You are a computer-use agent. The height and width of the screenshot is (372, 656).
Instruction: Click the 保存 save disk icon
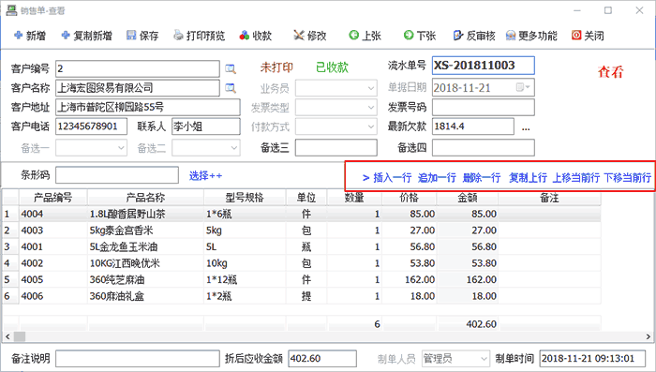click(x=131, y=36)
